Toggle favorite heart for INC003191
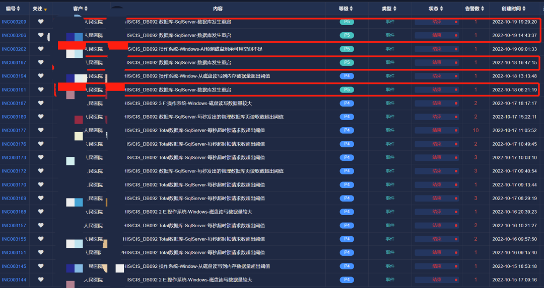544x288 pixels. [x=41, y=89]
